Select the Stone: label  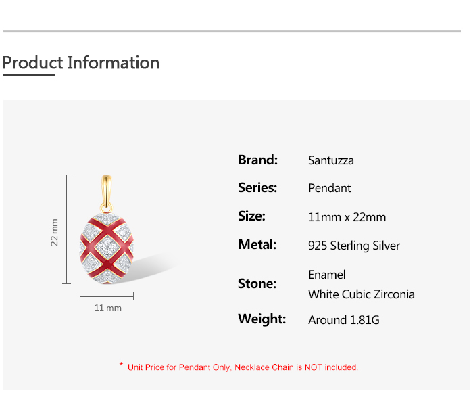pyautogui.click(x=257, y=284)
